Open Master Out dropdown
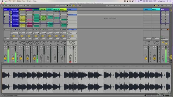 pos(165,40)
